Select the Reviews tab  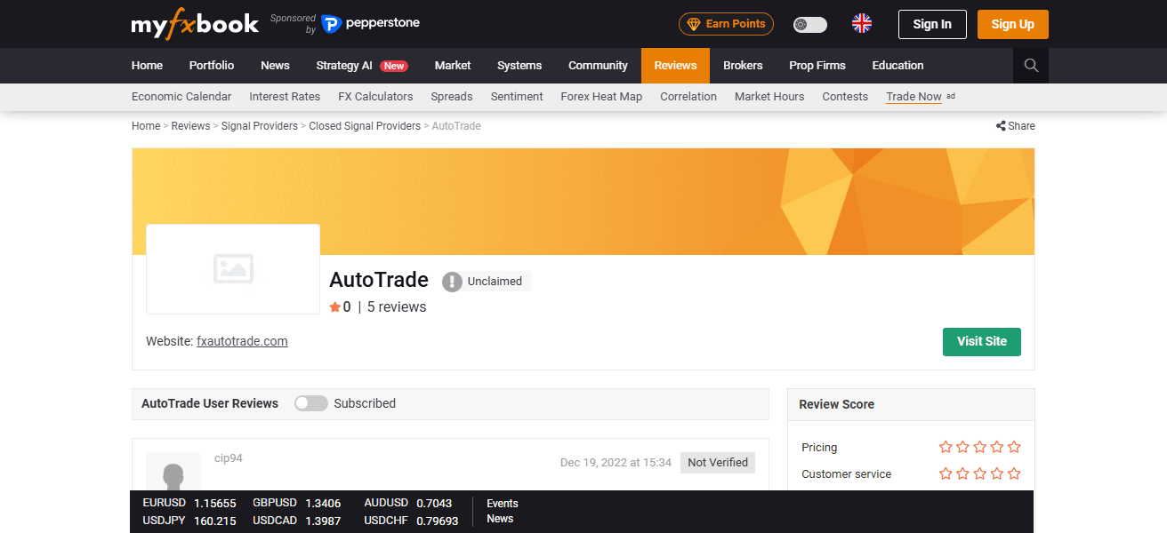click(x=675, y=66)
